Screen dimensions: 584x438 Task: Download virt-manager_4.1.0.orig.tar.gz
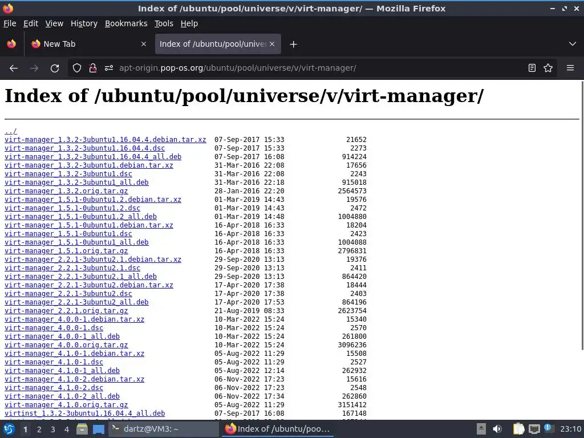66,405
